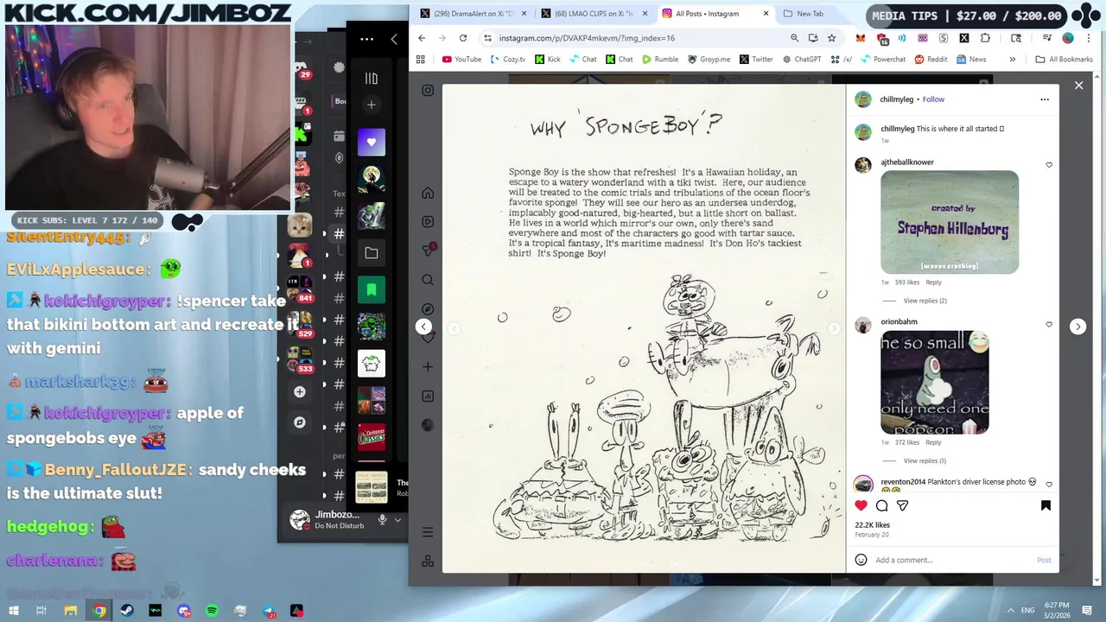
Task: Open Telegram from taskbar
Action: coord(269,611)
